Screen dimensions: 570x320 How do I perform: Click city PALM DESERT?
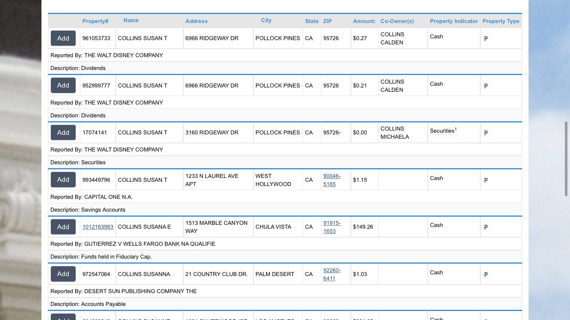click(x=275, y=274)
